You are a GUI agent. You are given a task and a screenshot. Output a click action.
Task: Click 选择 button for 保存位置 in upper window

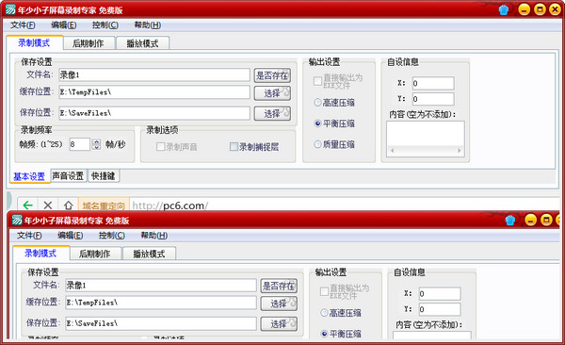click(272, 113)
